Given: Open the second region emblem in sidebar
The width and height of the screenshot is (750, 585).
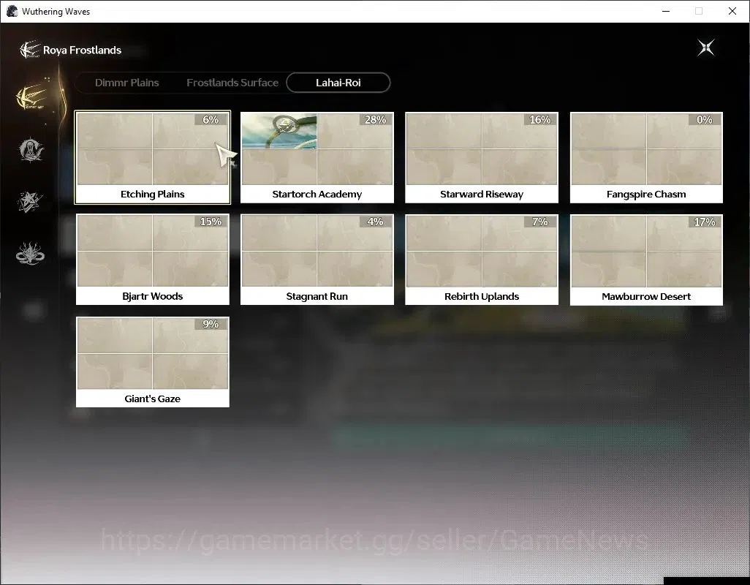Looking at the screenshot, I should [x=31, y=150].
